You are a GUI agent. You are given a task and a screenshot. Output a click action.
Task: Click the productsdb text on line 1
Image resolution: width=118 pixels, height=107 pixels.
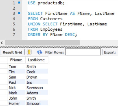pyautogui.click(x=50, y=3)
